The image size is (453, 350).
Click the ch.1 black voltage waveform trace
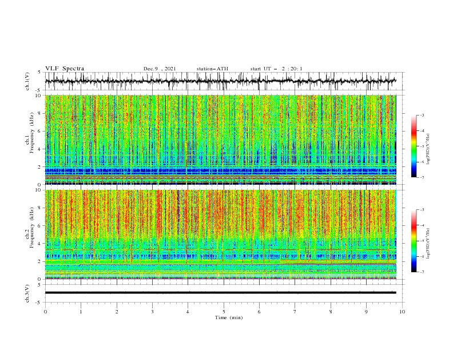(220, 81)
